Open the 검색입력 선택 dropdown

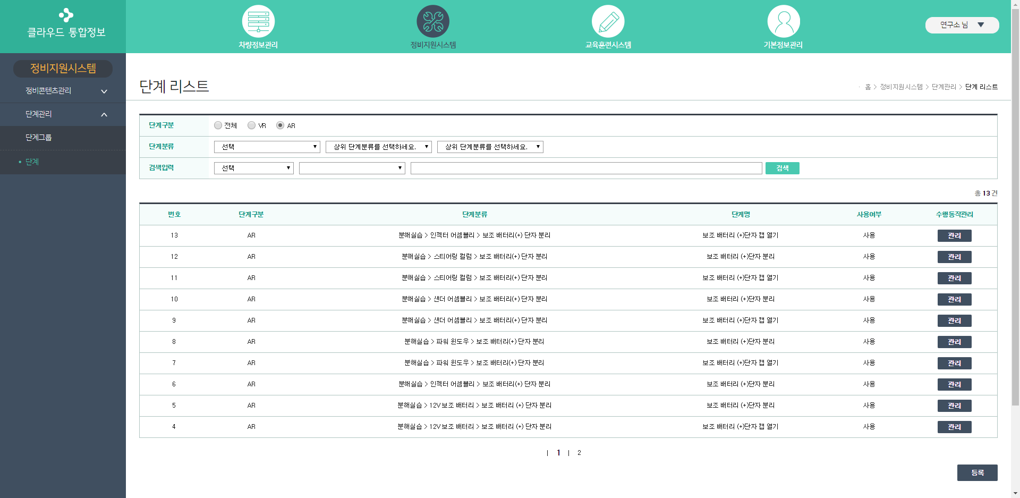coord(254,168)
